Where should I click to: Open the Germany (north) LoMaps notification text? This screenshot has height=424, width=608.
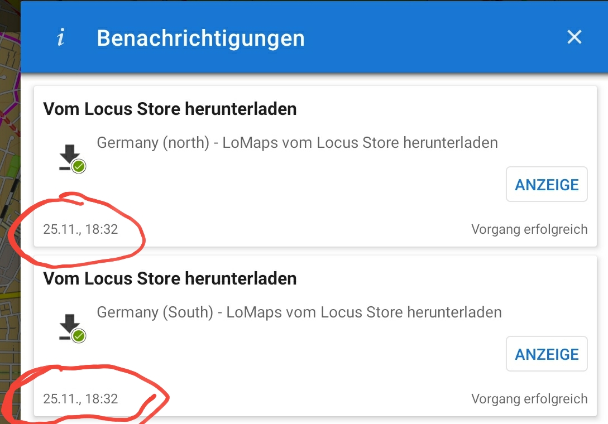point(297,143)
